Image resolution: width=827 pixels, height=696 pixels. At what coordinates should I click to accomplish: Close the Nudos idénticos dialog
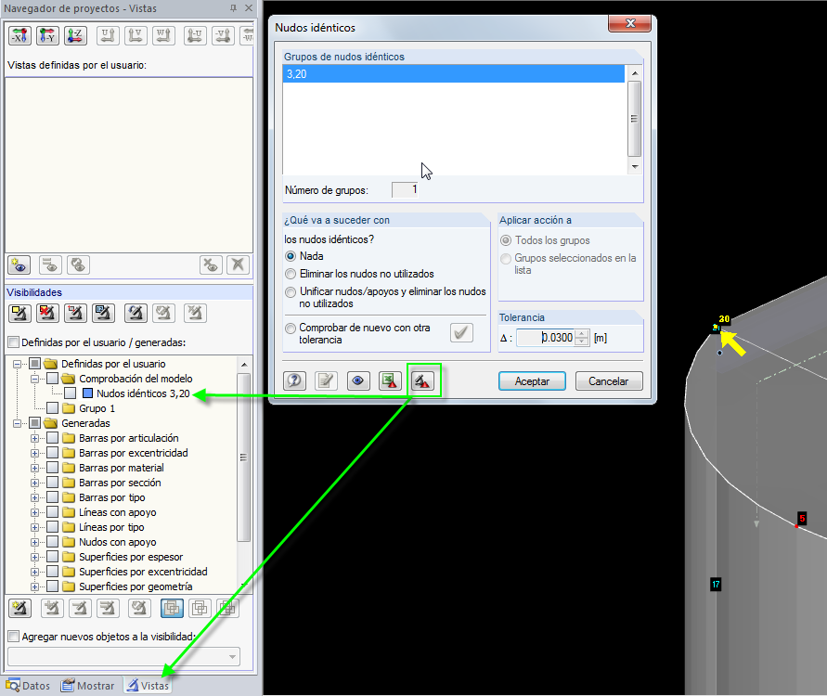629,23
